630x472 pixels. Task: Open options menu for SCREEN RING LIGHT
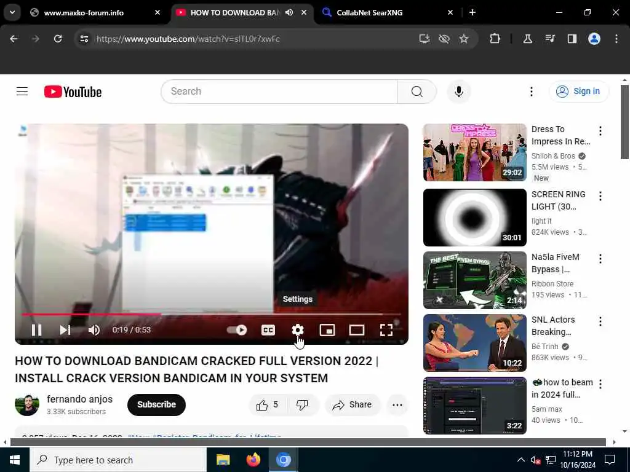[600, 196]
